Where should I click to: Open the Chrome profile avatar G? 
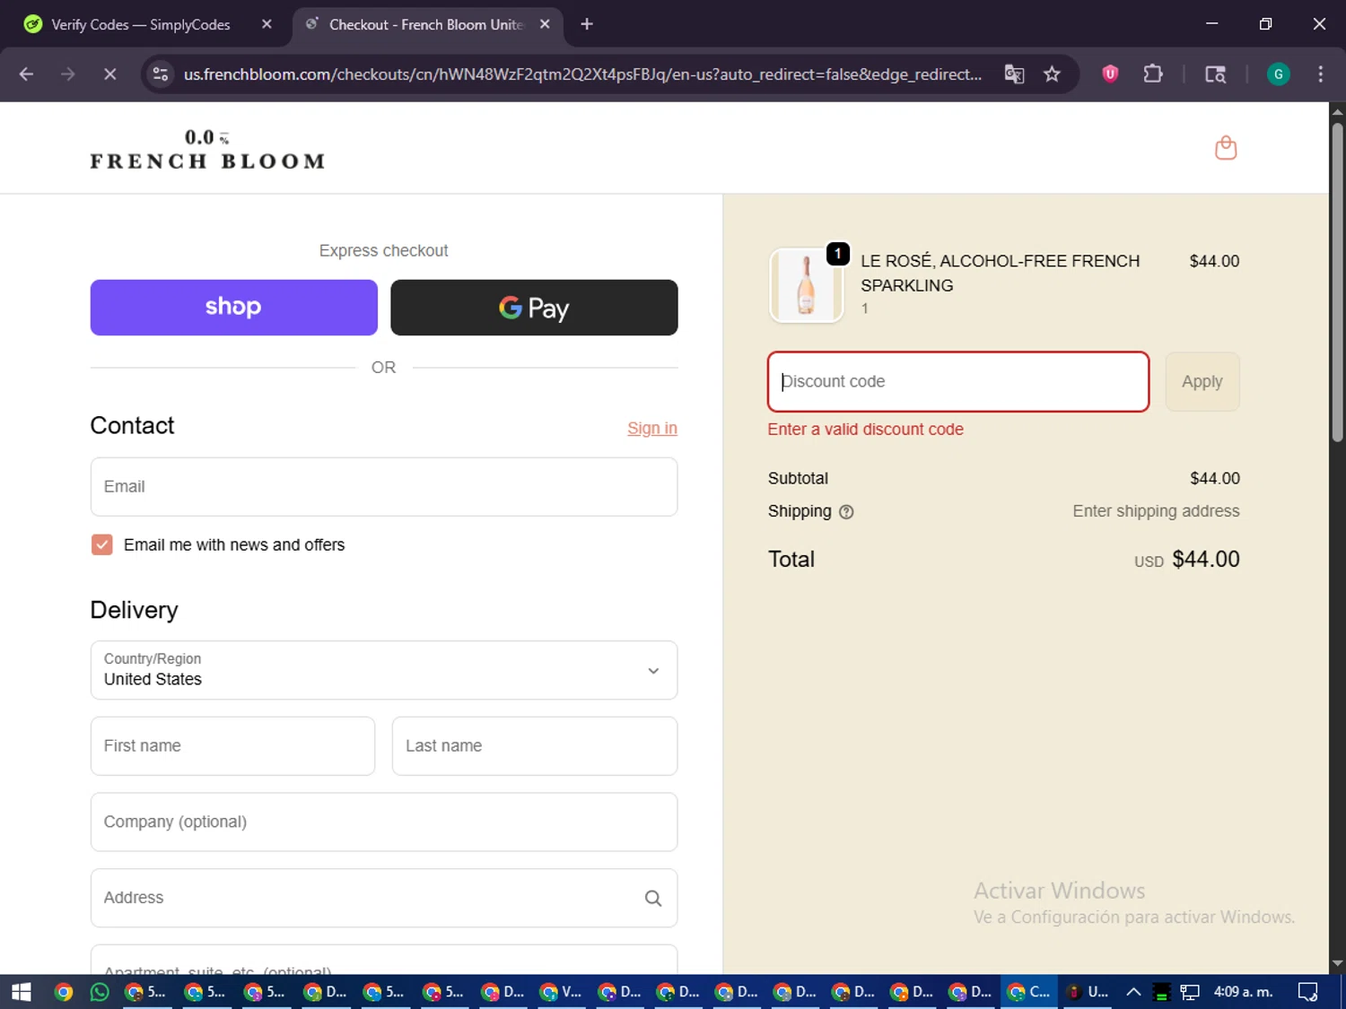coord(1278,74)
